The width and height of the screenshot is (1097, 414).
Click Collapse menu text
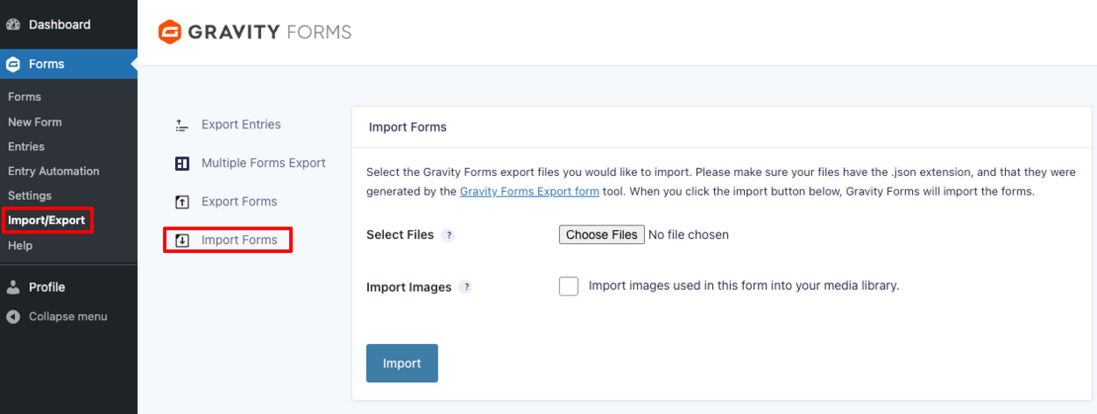coord(68,317)
